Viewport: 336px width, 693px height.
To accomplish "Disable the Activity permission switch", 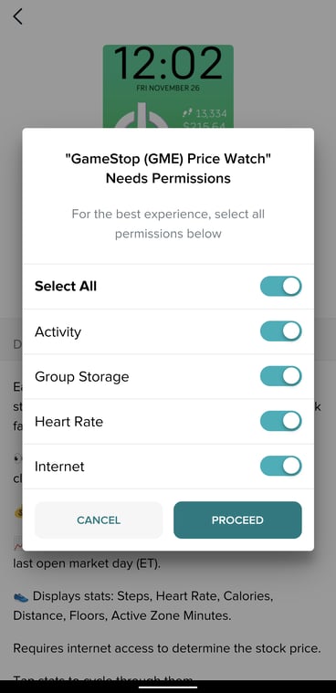I will point(280,331).
